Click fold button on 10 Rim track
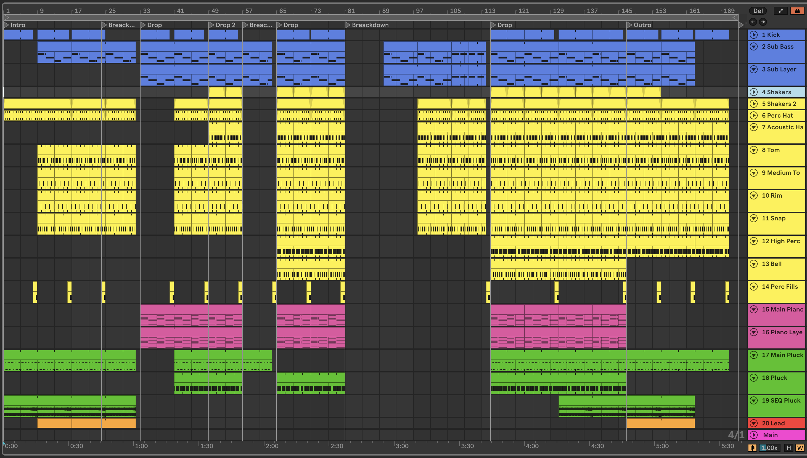807x458 pixels. (754, 196)
